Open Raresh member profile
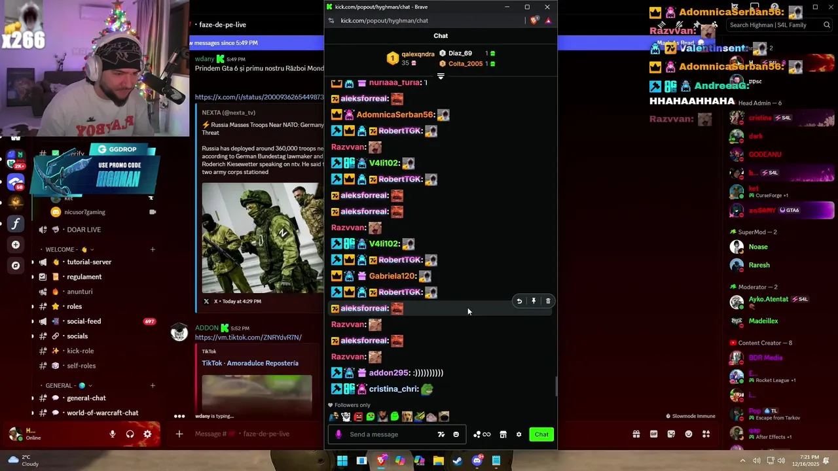This screenshot has width=838, height=471. pyautogui.click(x=759, y=265)
